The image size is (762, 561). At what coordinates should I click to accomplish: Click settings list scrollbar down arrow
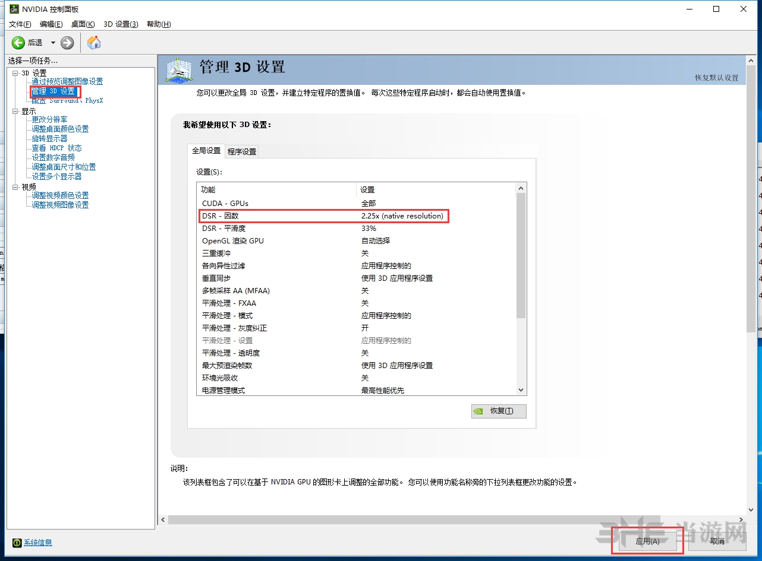[521, 390]
